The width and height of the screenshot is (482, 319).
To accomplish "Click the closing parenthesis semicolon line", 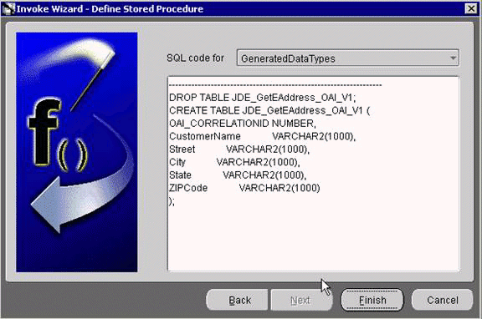I will click(172, 201).
